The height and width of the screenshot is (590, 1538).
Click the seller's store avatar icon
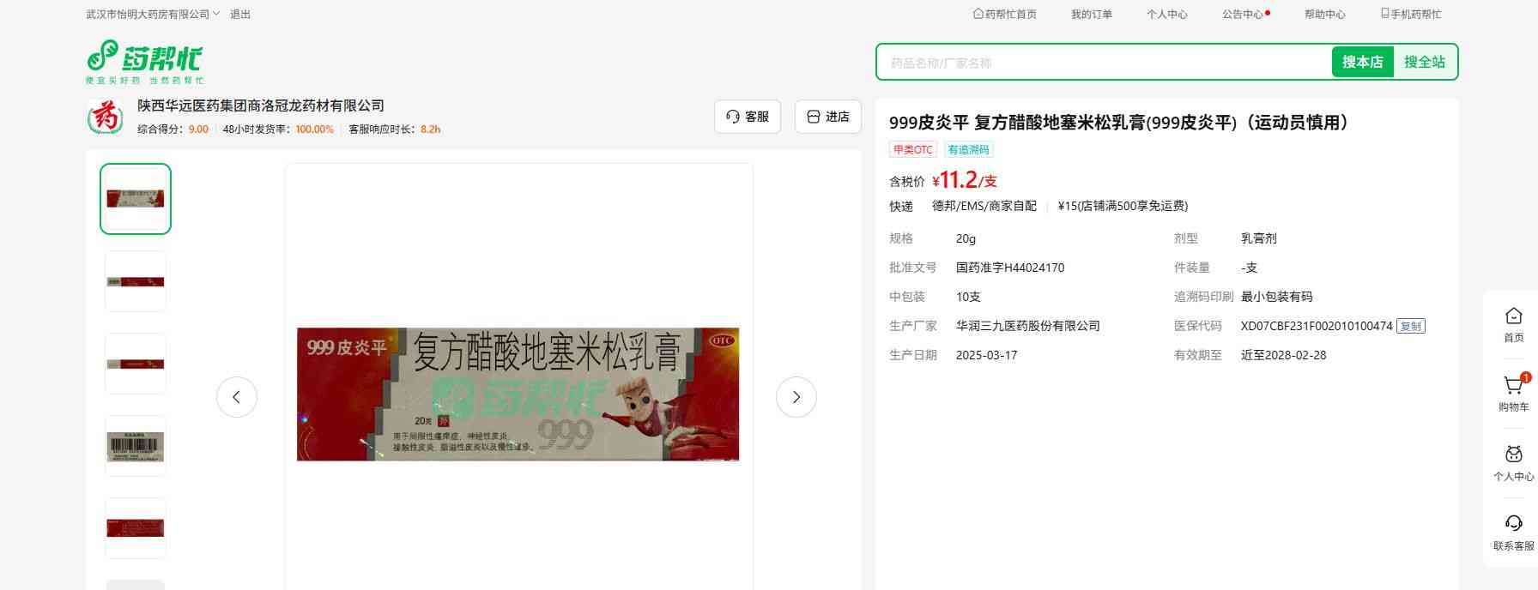pyautogui.click(x=106, y=117)
